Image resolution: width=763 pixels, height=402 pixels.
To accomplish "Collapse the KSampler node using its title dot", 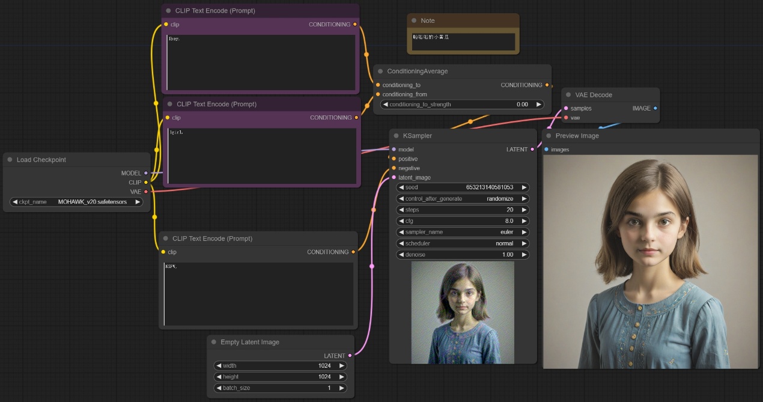I will [x=397, y=136].
